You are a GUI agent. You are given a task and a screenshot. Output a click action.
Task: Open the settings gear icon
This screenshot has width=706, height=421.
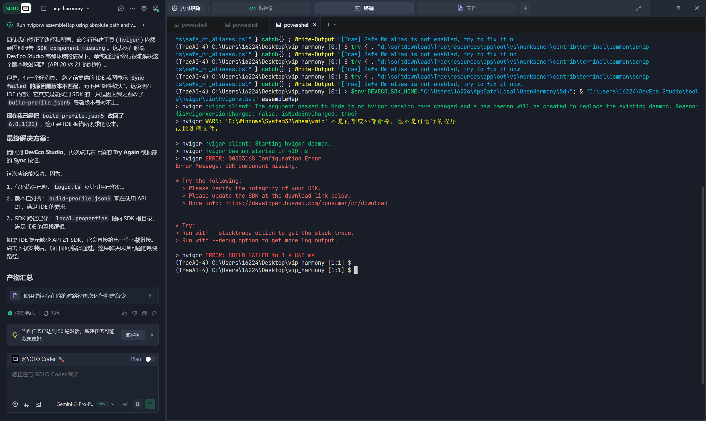[x=144, y=8]
